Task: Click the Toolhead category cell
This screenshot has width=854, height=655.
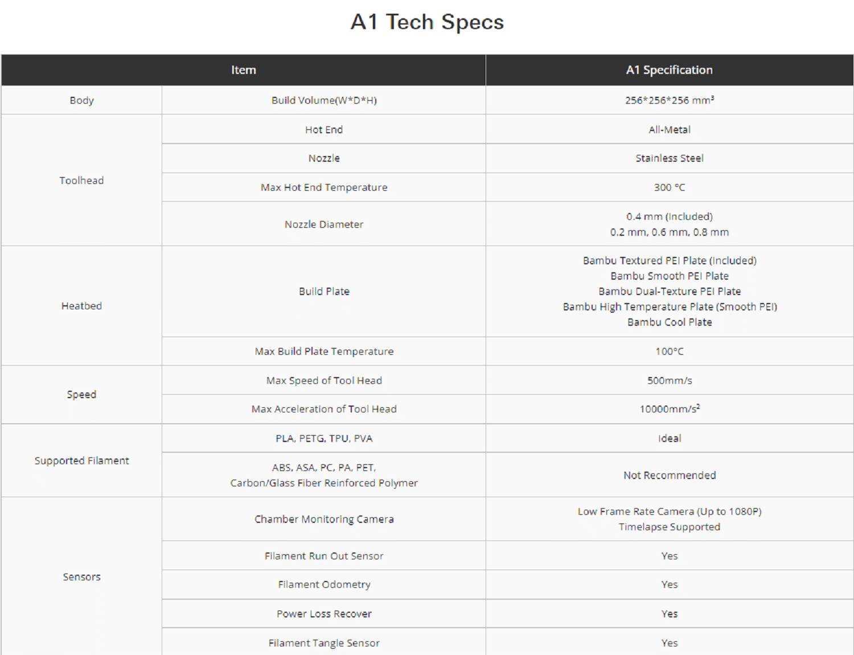Action: (x=81, y=181)
